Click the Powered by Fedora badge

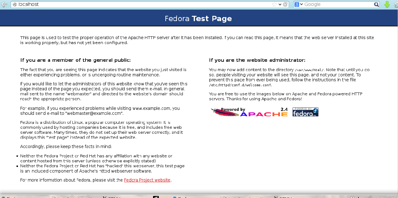pyautogui.click(x=305, y=112)
